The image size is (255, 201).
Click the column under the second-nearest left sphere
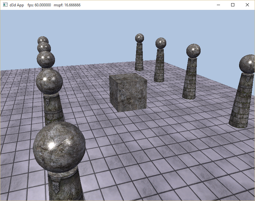53,110
